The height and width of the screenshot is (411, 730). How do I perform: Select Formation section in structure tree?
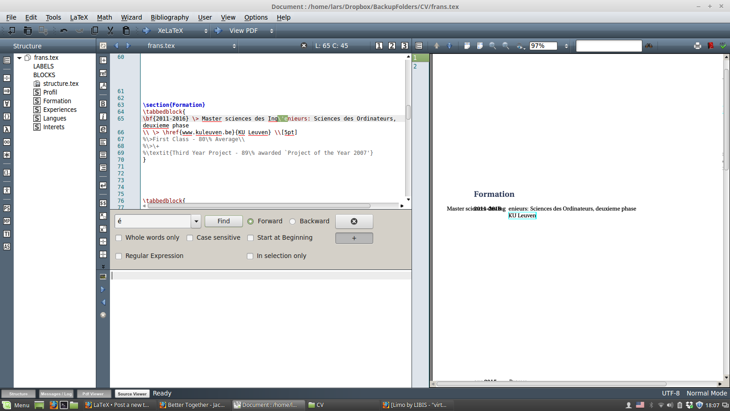[57, 101]
